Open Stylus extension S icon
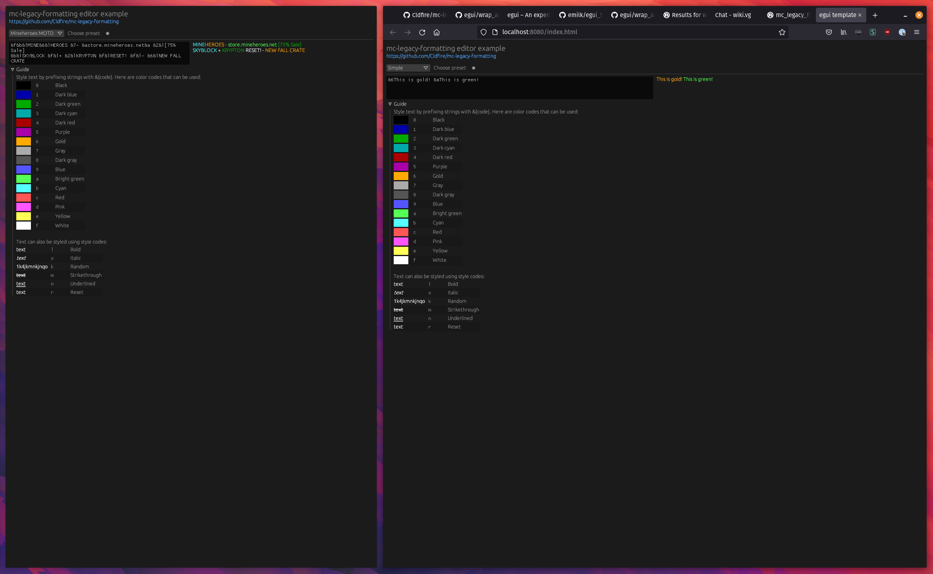 pyautogui.click(x=873, y=32)
